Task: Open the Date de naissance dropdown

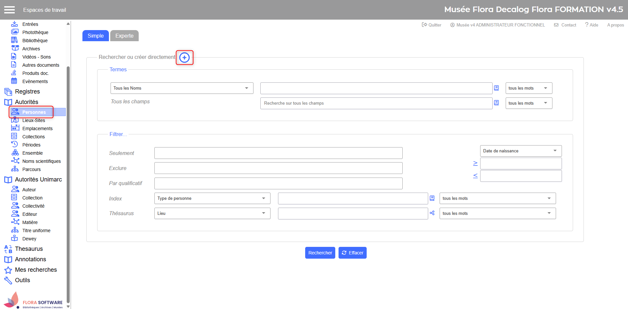Action: point(520,151)
